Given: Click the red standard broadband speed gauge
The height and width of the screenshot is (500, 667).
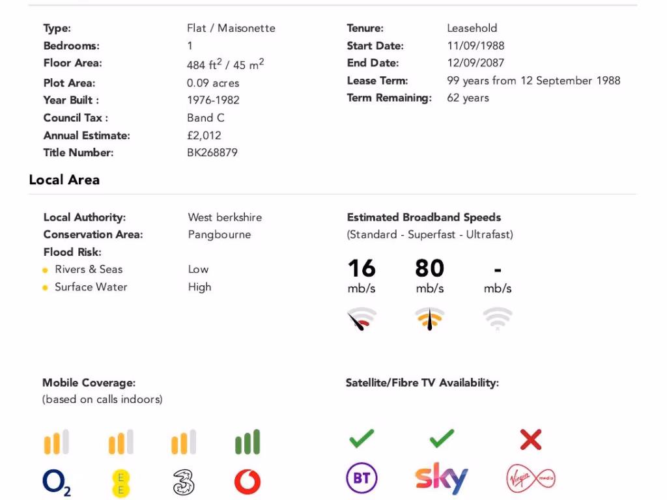Looking at the screenshot, I should pos(362,318).
